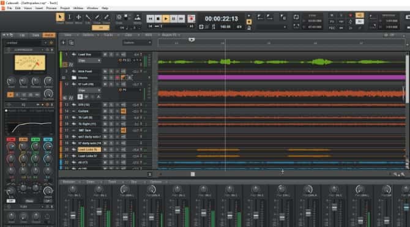Mute the Lead Vox track

click(105, 54)
